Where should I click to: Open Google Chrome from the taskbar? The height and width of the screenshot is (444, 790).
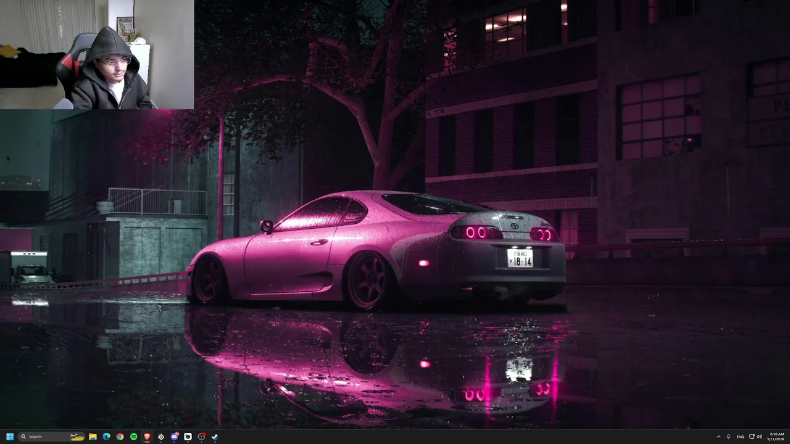tap(120, 437)
